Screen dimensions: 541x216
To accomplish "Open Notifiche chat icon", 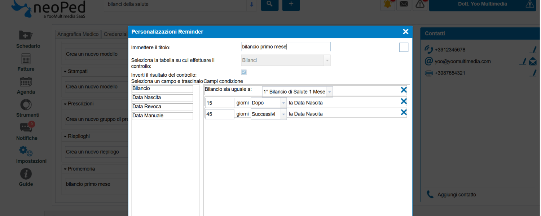I will 26,127.
